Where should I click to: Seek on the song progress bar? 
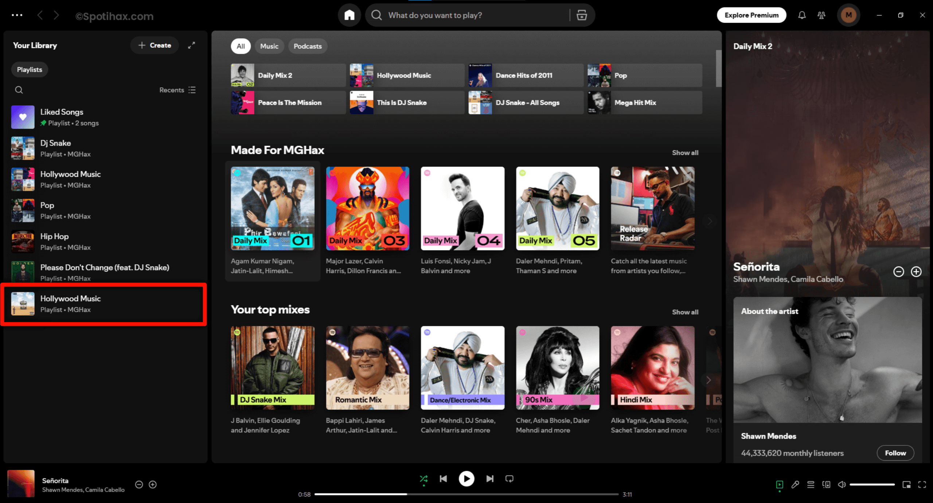tap(466, 494)
